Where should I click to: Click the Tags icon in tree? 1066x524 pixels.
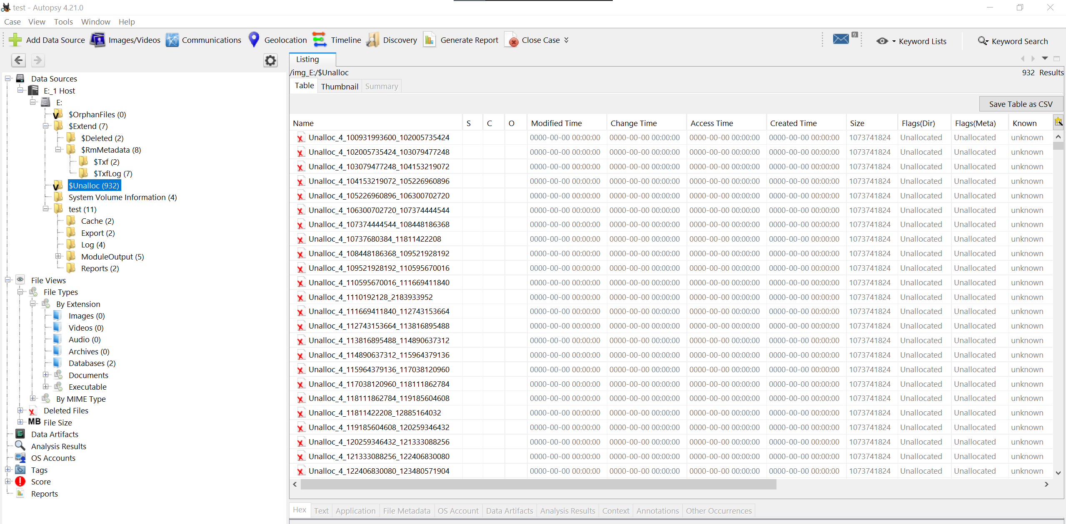pos(20,470)
